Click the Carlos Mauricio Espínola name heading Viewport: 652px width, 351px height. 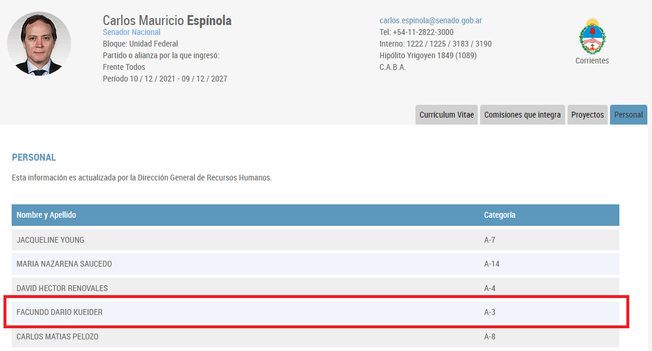pyautogui.click(x=167, y=20)
